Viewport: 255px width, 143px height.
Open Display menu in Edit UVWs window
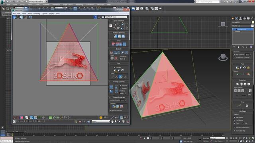52,14
